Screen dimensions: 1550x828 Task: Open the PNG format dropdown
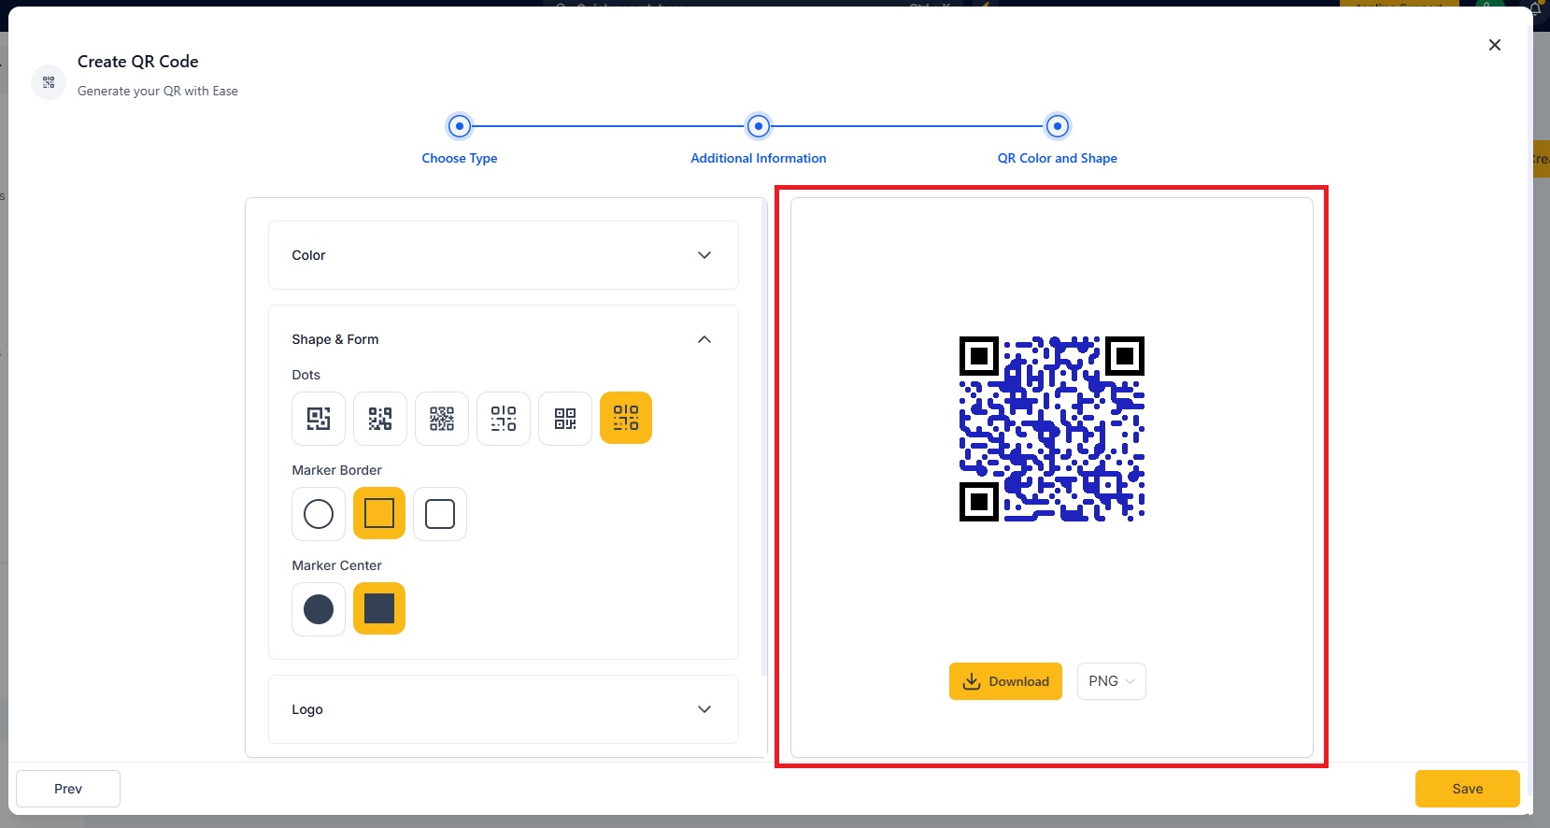pyautogui.click(x=1112, y=681)
